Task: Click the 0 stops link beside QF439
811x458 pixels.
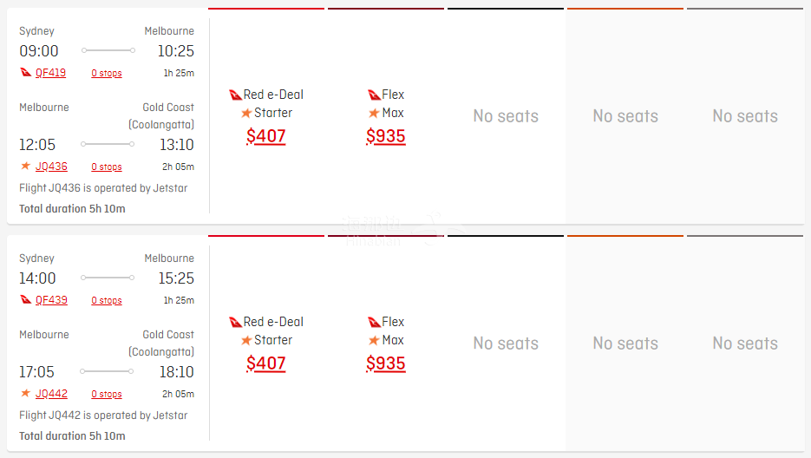Action: pyautogui.click(x=107, y=301)
